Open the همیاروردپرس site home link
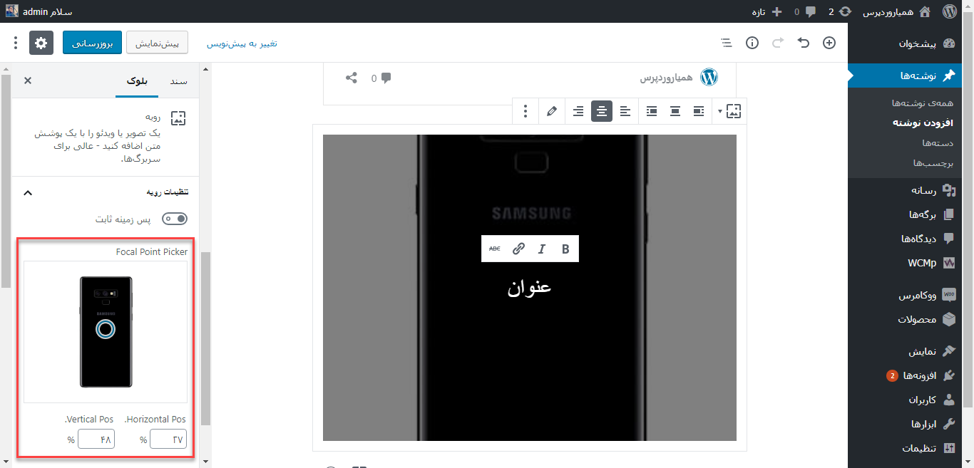Viewport: 974px width, 468px height. 897,11
